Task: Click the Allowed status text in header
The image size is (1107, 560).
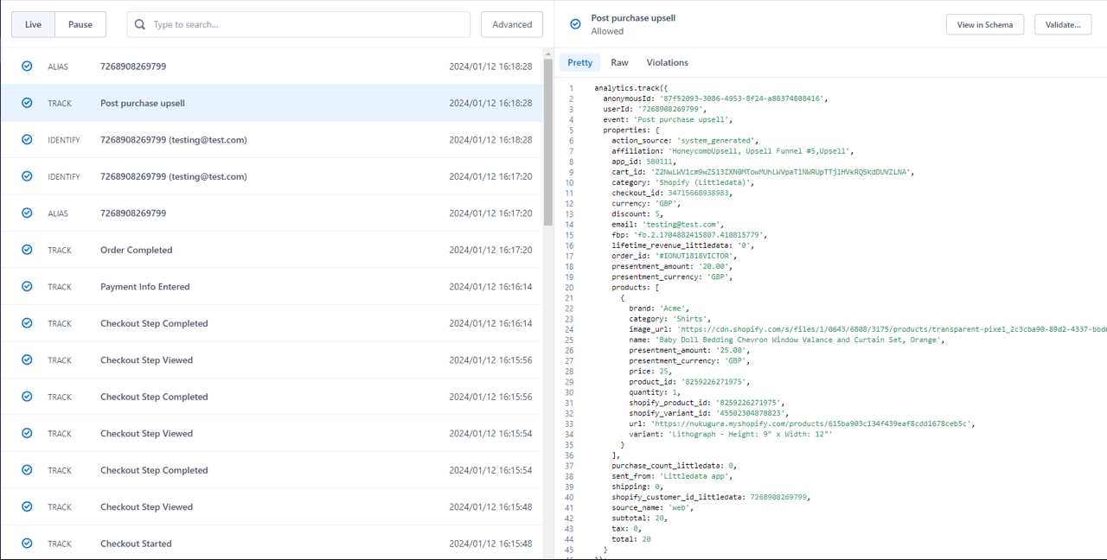Action: pyautogui.click(x=607, y=31)
